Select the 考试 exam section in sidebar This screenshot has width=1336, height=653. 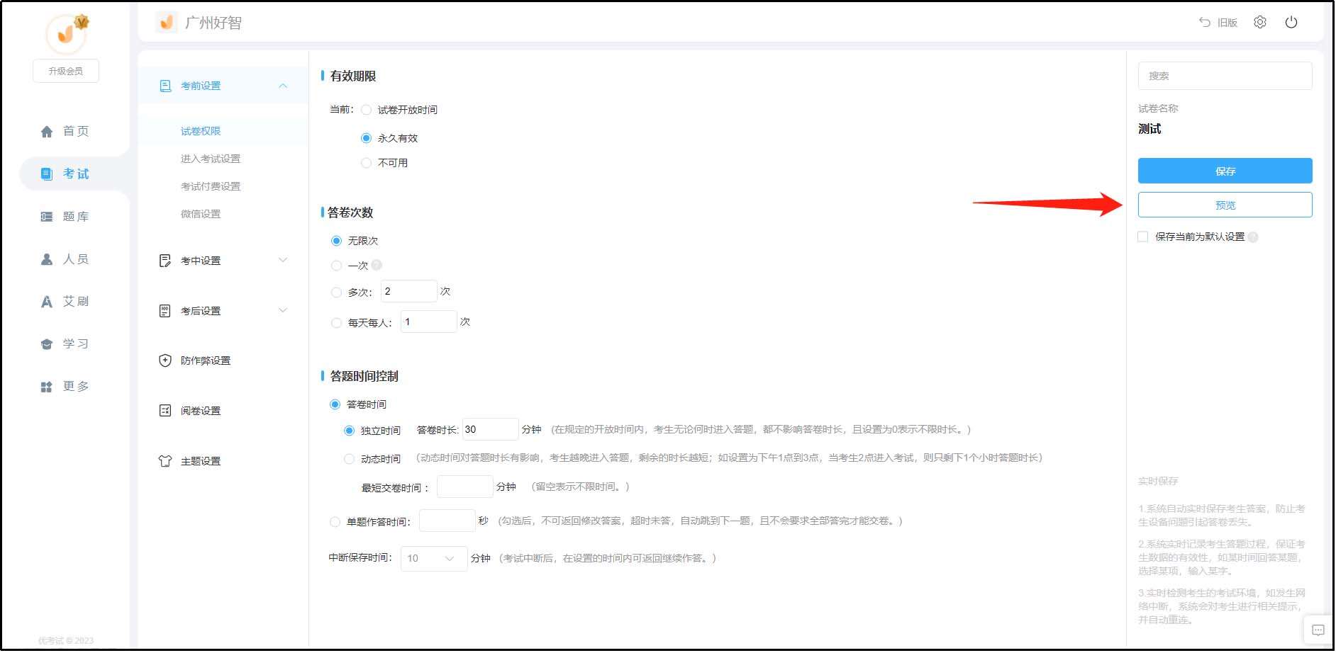tap(74, 173)
